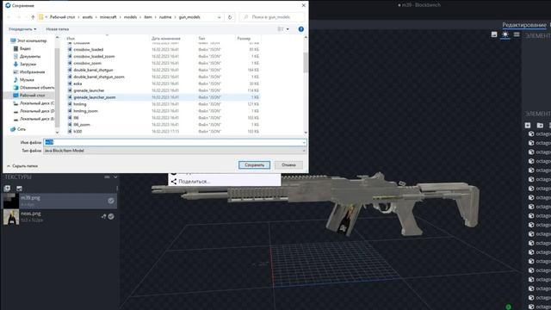551x310 pixels.
Task: Collapse folders with Скрыть папки
Action: pyautogui.click(x=22, y=165)
